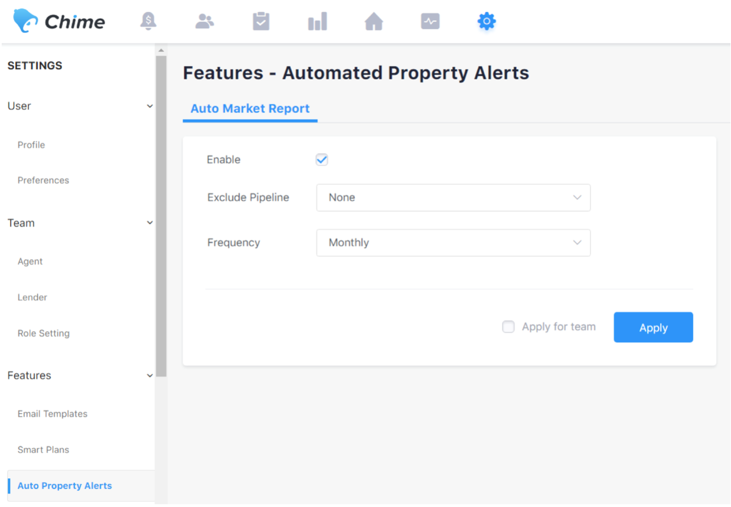Image resolution: width=731 pixels, height=507 pixels.
Task: Open Email Templates in the sidebar
Action: point(52,414)
